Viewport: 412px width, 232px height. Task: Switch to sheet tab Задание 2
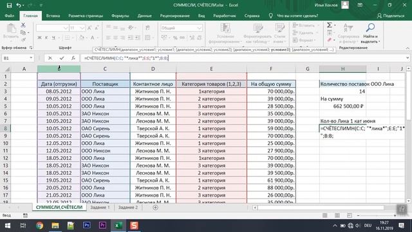coord(128,208)
